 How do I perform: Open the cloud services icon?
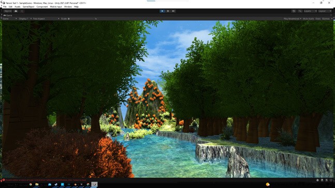pos(16,11)
